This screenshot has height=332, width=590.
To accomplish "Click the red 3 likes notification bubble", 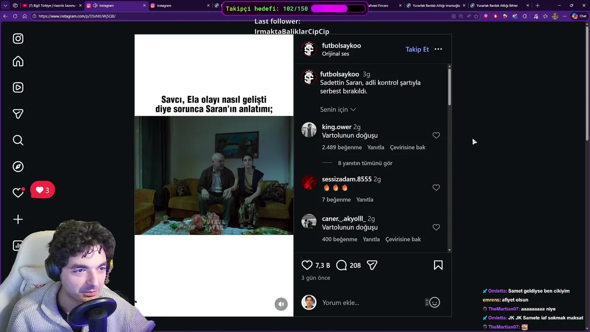I will pyautogui.click(x=42, y=190).
